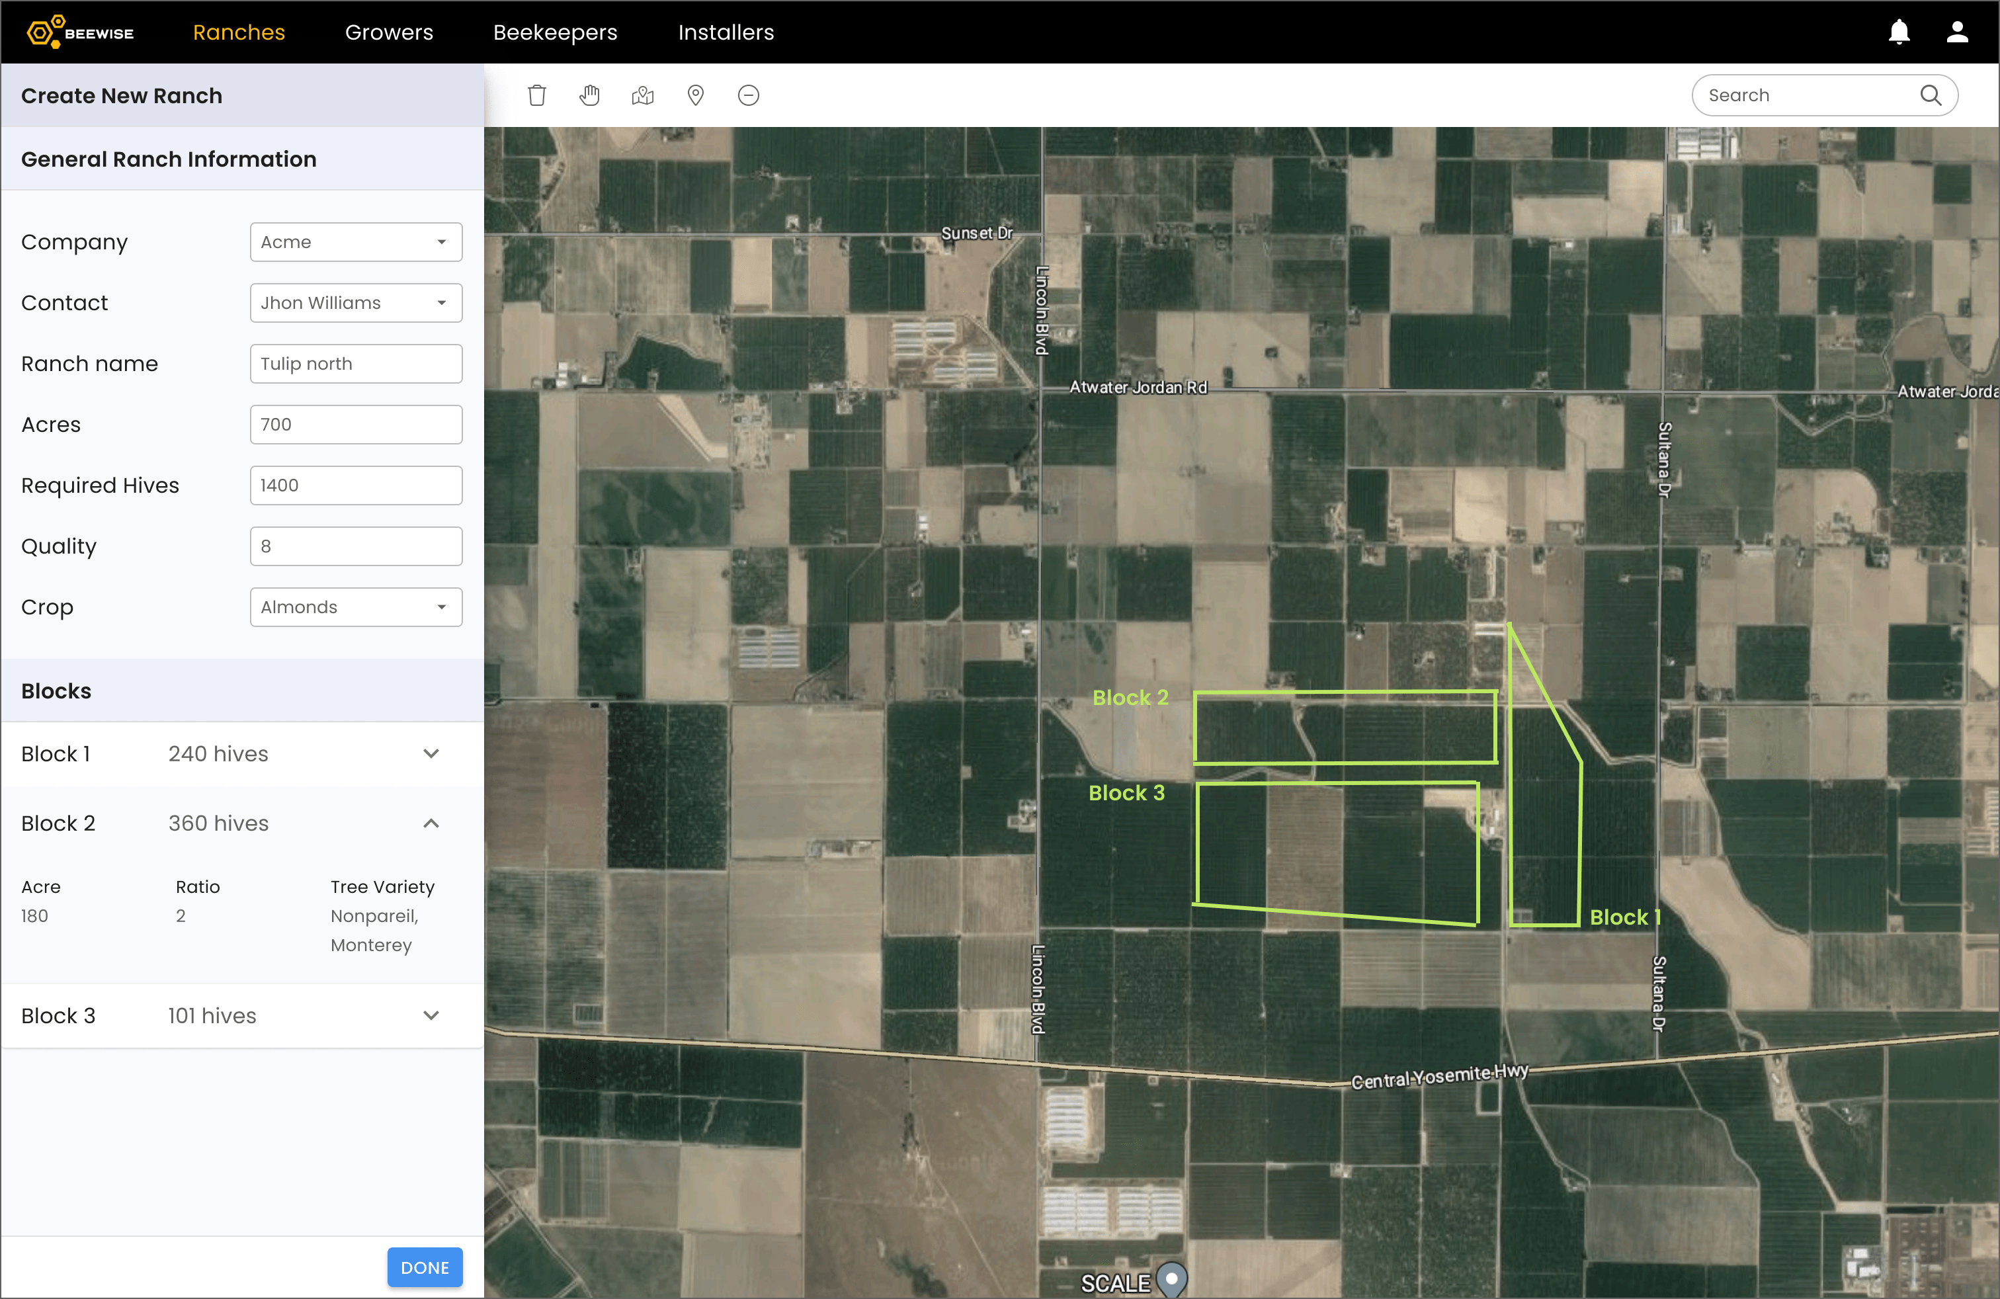
Task: Select the location pin marker tool
Action: 696,95
